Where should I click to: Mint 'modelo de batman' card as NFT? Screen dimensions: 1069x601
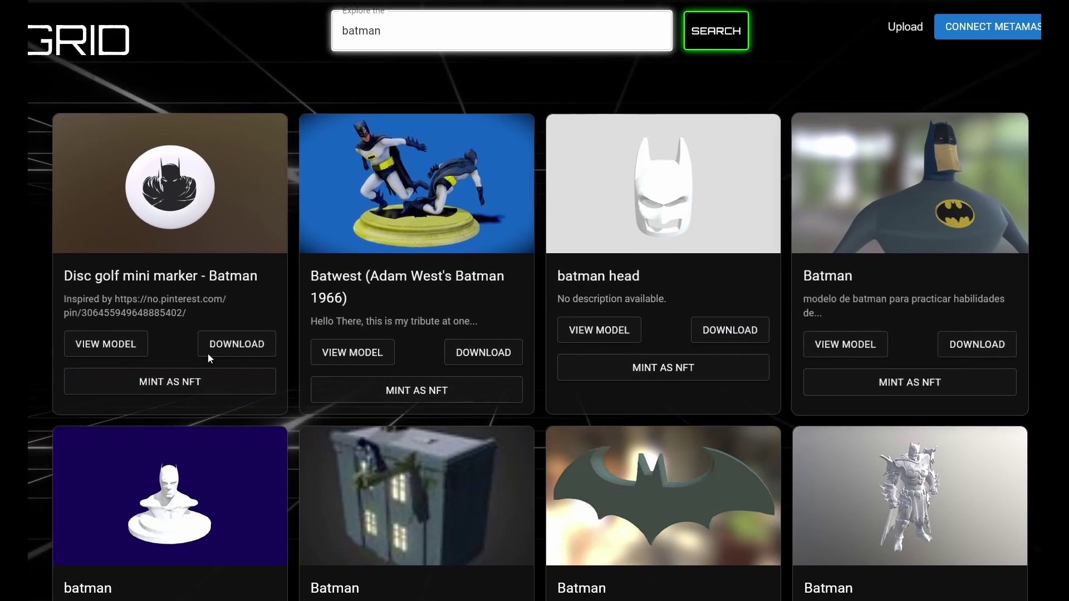tap(910, 382)
